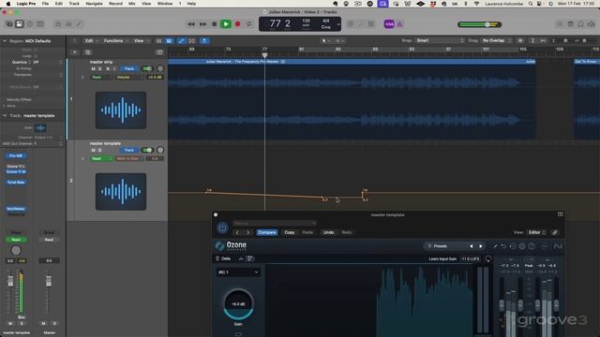
Task: Open the media Browsers icon at top right
Action: 592,24
